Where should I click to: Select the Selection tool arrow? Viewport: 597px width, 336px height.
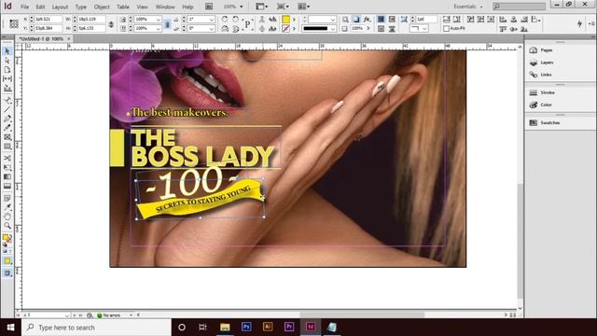[x=7, y=51]
